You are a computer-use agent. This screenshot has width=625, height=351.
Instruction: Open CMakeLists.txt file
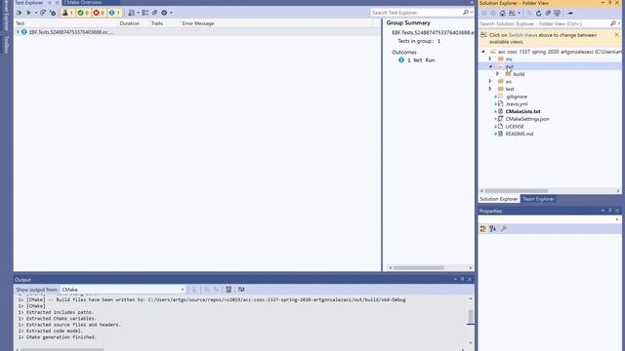(523, 111)
